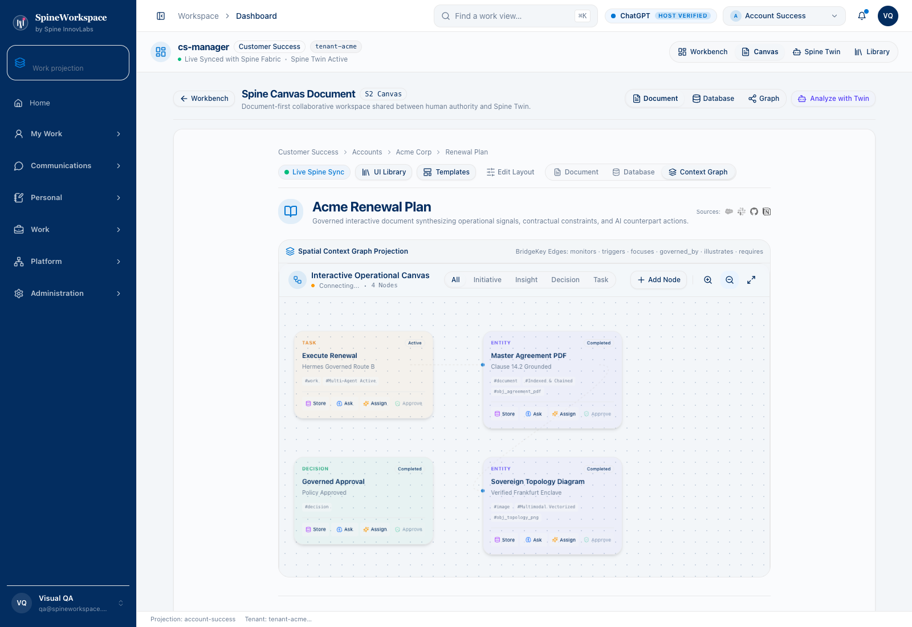This screenshot has width=912, height=627.
Task: Select the Initiative node filter
Action: pyautogui.click(x=487, y=280)
